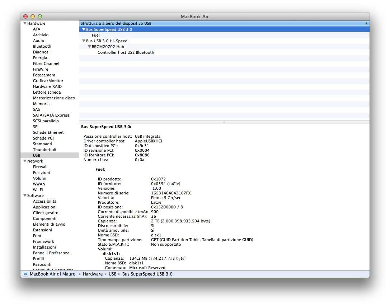This screenshot has height=306, width=390.
Task: Click Hardware in the bottom path bar
Action: (x=93, y=274)
